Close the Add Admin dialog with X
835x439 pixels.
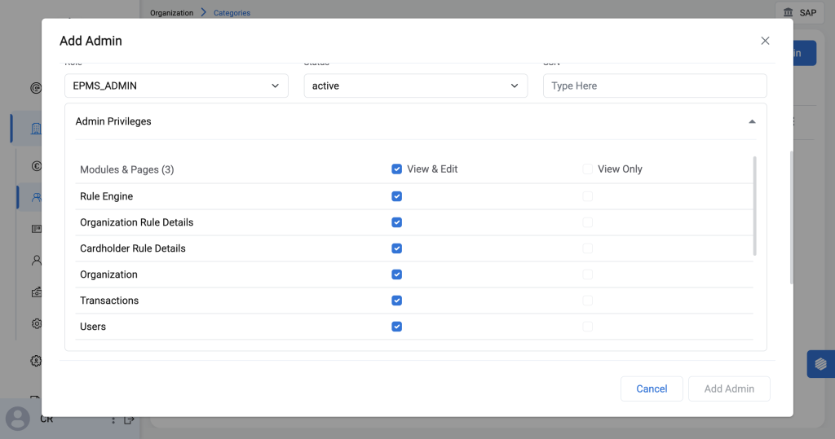click(765, 41)
